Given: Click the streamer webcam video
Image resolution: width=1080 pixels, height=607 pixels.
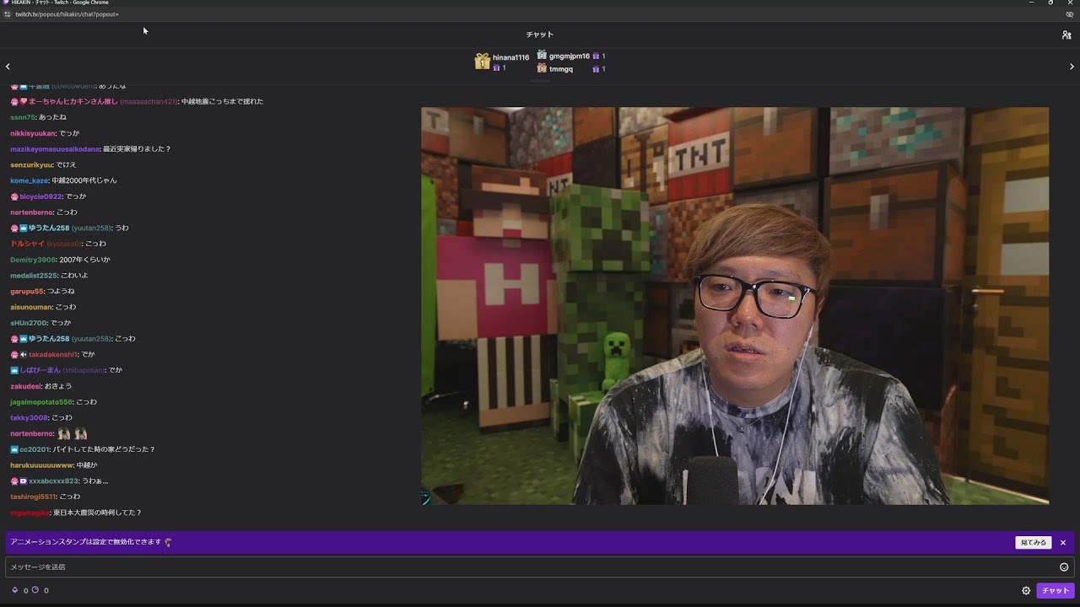Looking at the screenshot, I should click(x=735, y=306).
